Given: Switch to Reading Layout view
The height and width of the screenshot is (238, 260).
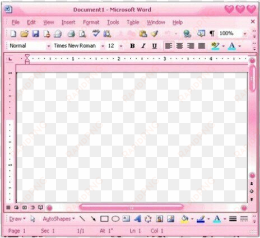Looking at the screenshot, I should [x=40, y=207].
